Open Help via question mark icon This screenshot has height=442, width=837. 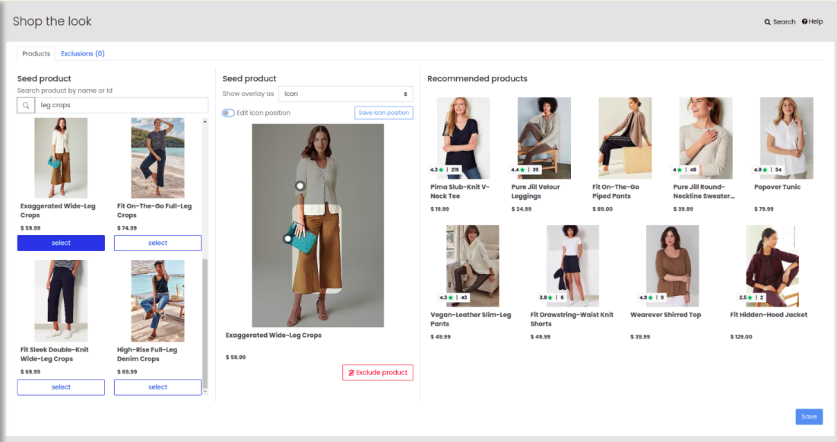click(x=804, y=22)
